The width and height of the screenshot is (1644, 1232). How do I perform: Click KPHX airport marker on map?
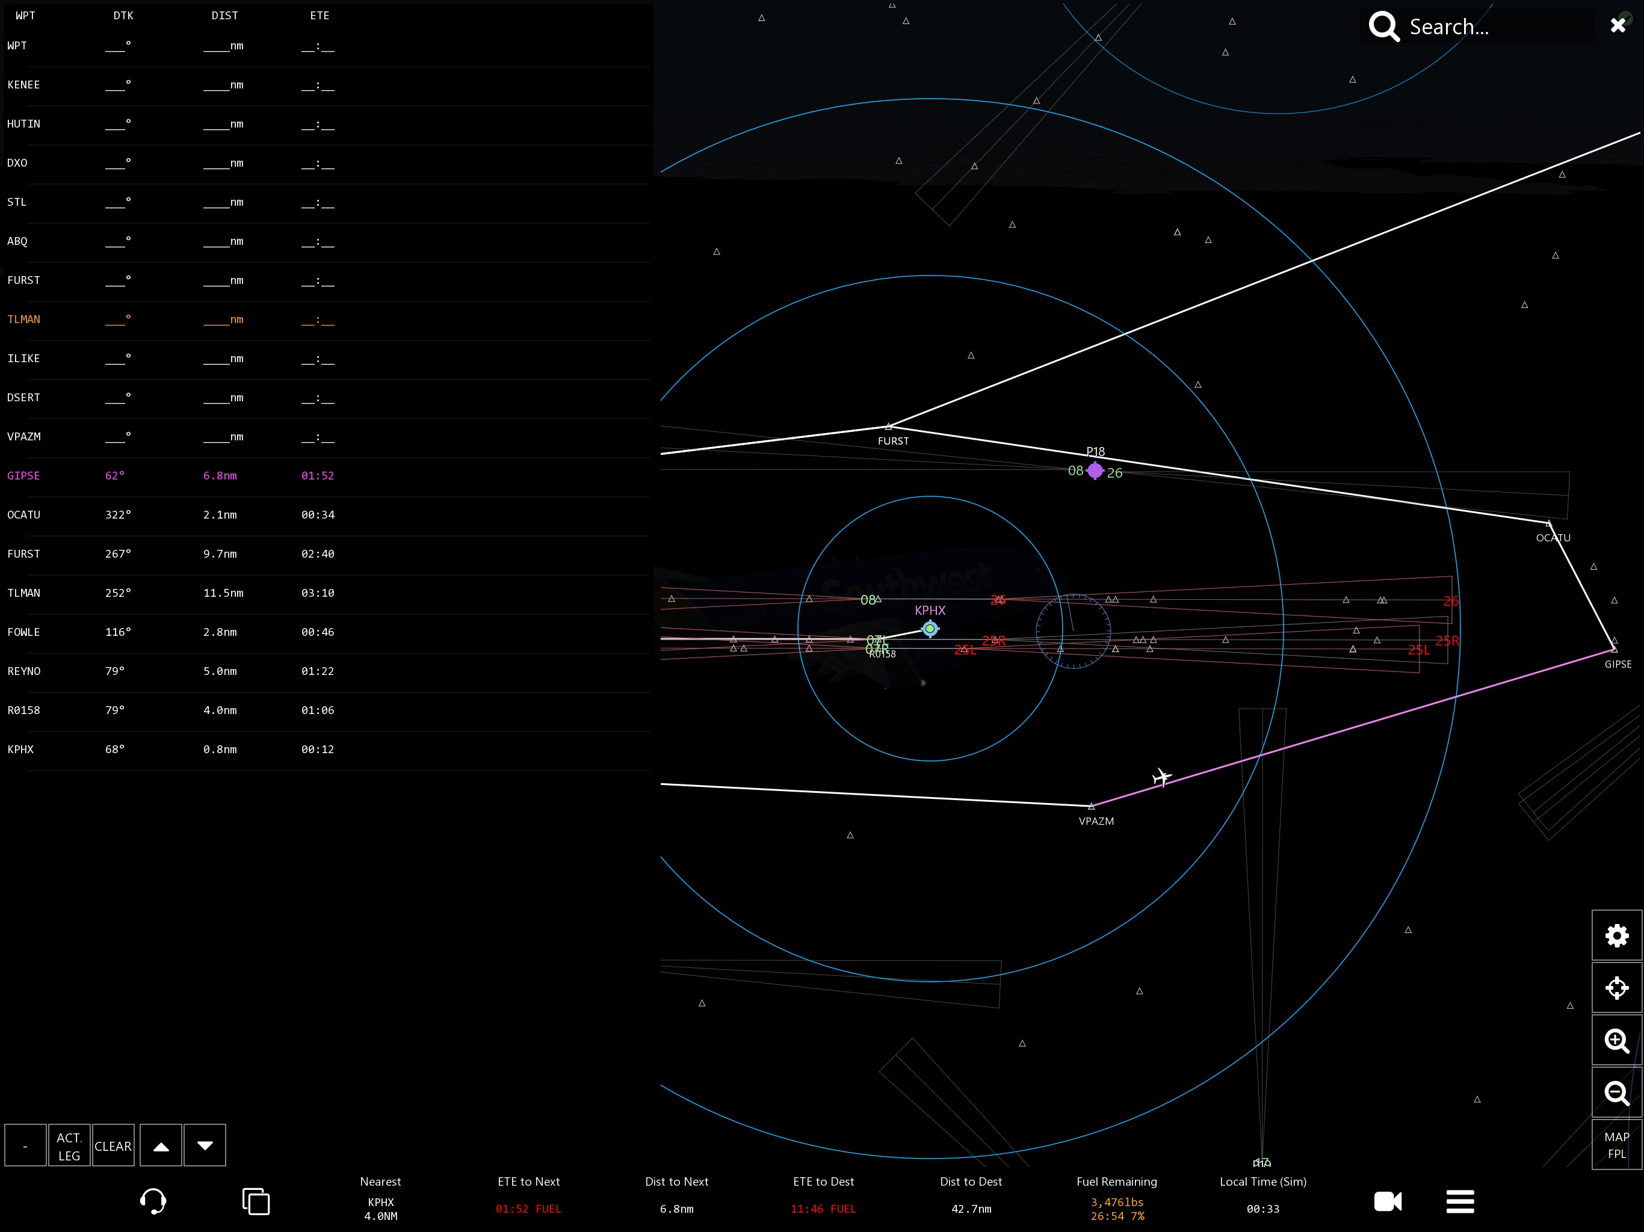point(930,629)
